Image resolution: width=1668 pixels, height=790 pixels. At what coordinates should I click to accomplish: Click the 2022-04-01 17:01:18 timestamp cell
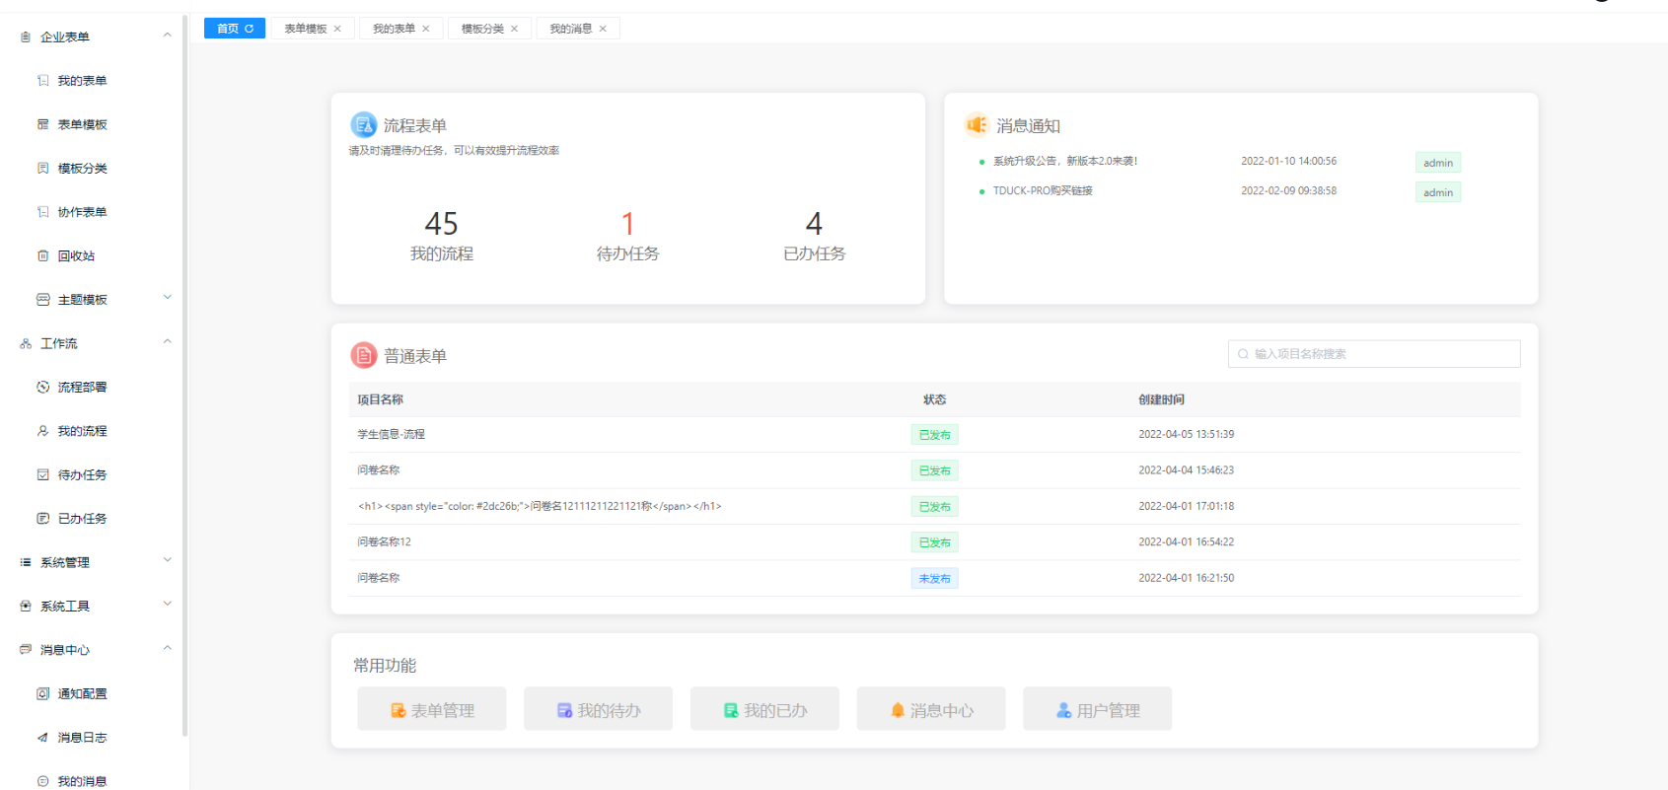(x=1186, y=506)
